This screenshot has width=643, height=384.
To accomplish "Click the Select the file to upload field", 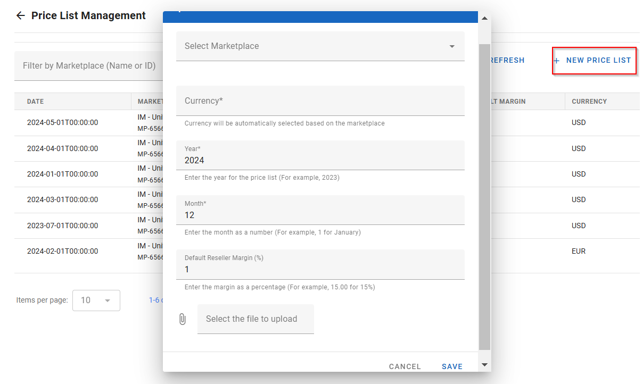I will coord(255,319).
